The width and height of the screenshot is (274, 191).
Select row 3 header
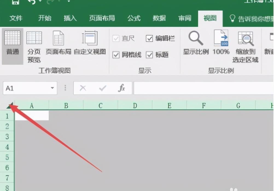[7, 136]
